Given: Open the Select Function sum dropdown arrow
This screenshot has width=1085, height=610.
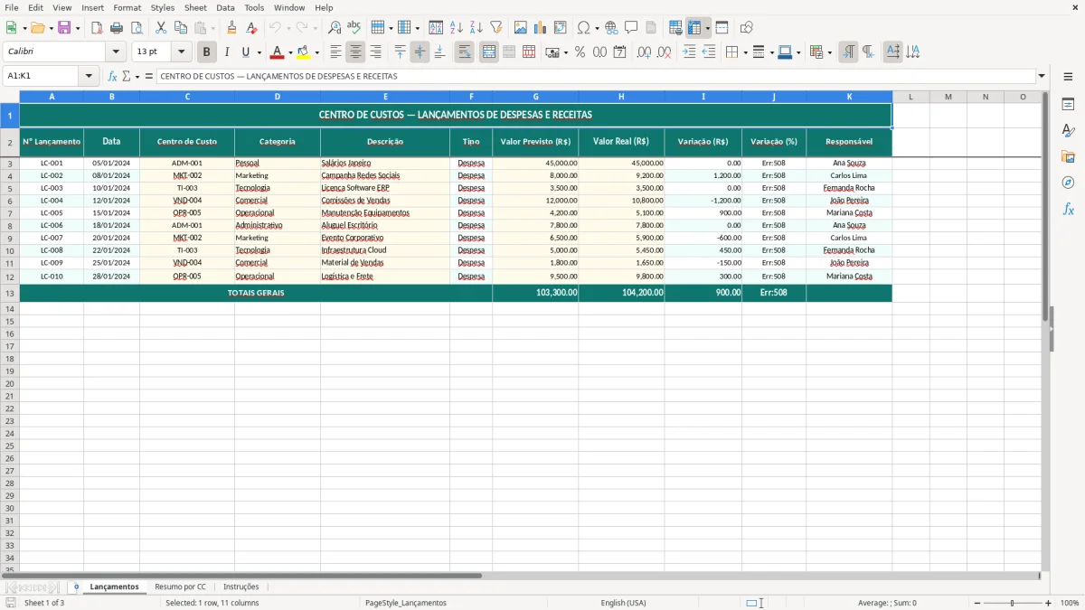Looking at the screenshot, I should tap(137, 76).
